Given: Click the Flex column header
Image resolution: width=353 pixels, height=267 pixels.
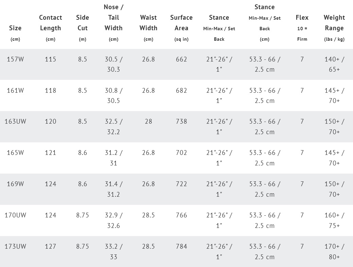Looking at the screenshot, I should coord(302,17).
